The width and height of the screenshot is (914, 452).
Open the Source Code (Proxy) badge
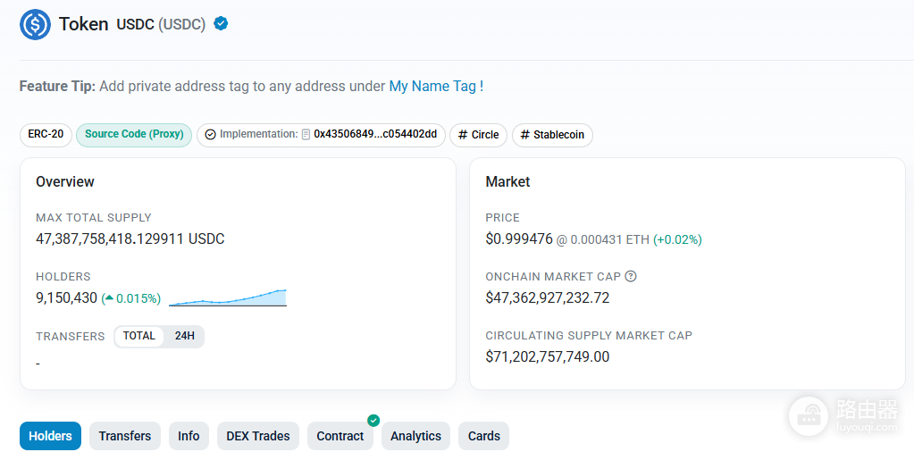tap(134, 135)
